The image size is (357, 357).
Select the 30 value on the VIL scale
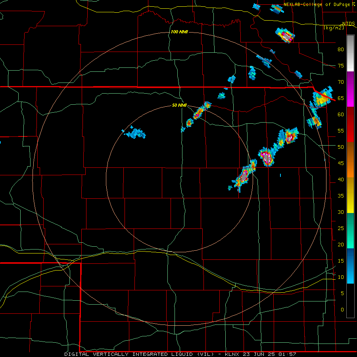tap(341, 212)
